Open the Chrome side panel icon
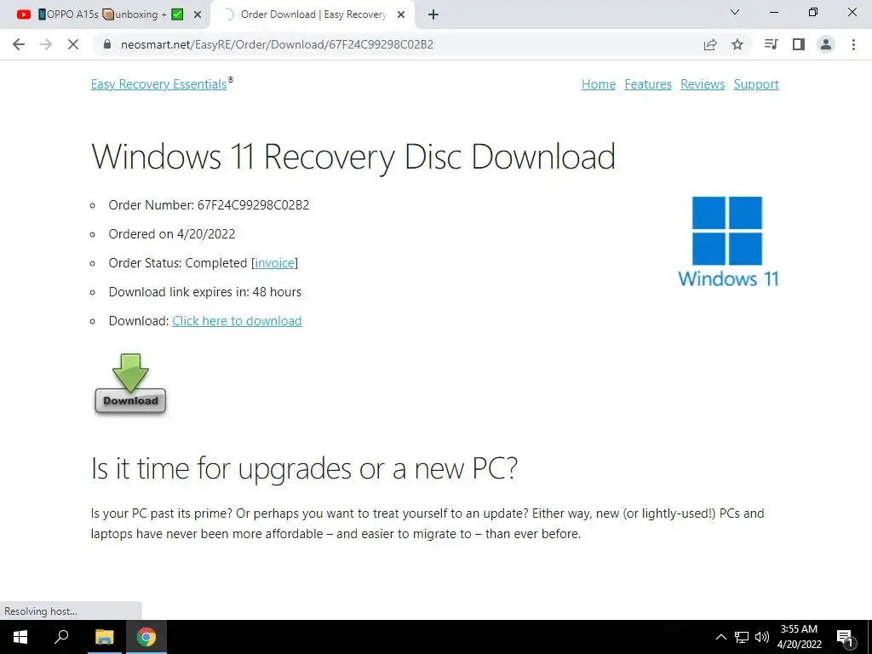This screenshot has width=872, height=654. 799,44
